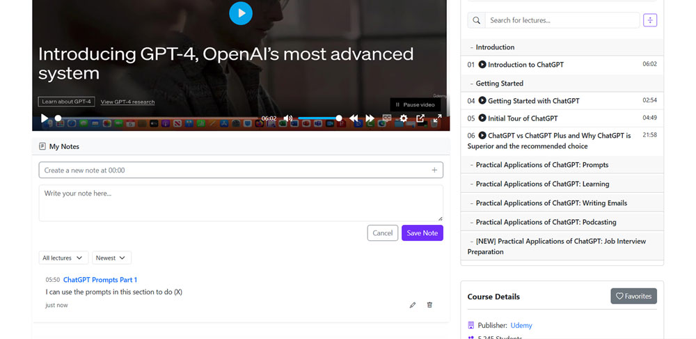Image resolution: width=696 pixels, height=339 pixels.
Task: Mute the video volume speaker icon
Action: 288,118
